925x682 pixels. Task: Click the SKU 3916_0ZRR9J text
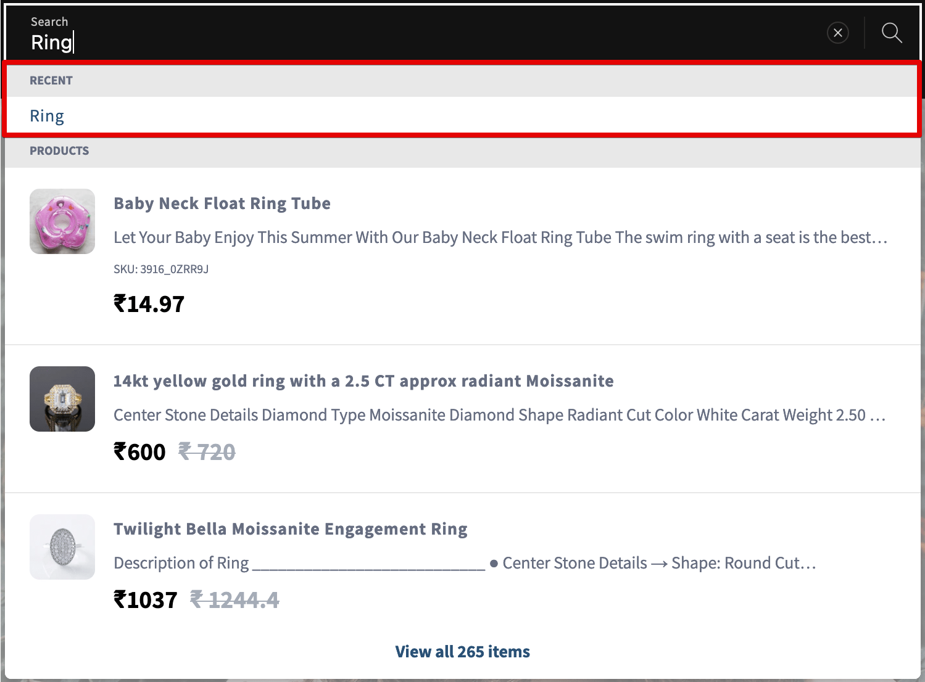coord(161,269)
